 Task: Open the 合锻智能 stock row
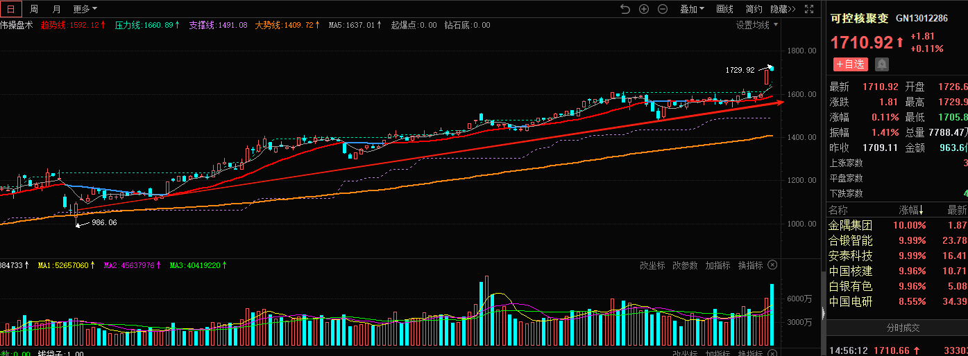(897, 240)
